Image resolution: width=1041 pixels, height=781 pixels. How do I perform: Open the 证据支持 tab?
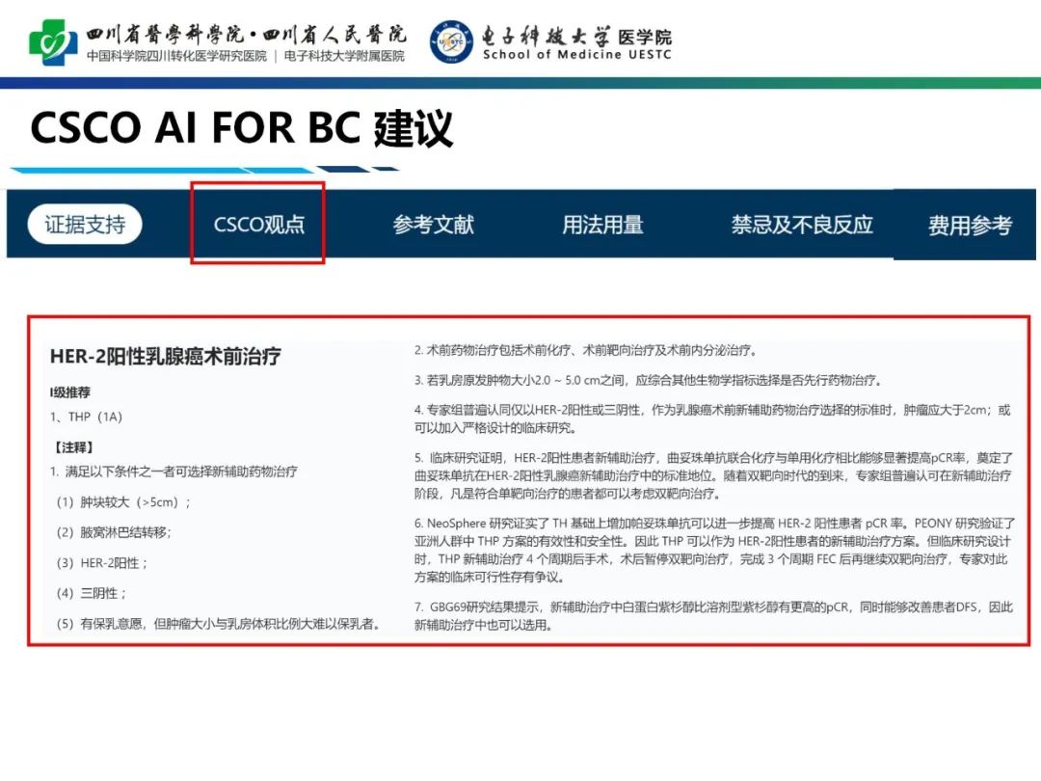pyautogui.click(x=85, y=225)
